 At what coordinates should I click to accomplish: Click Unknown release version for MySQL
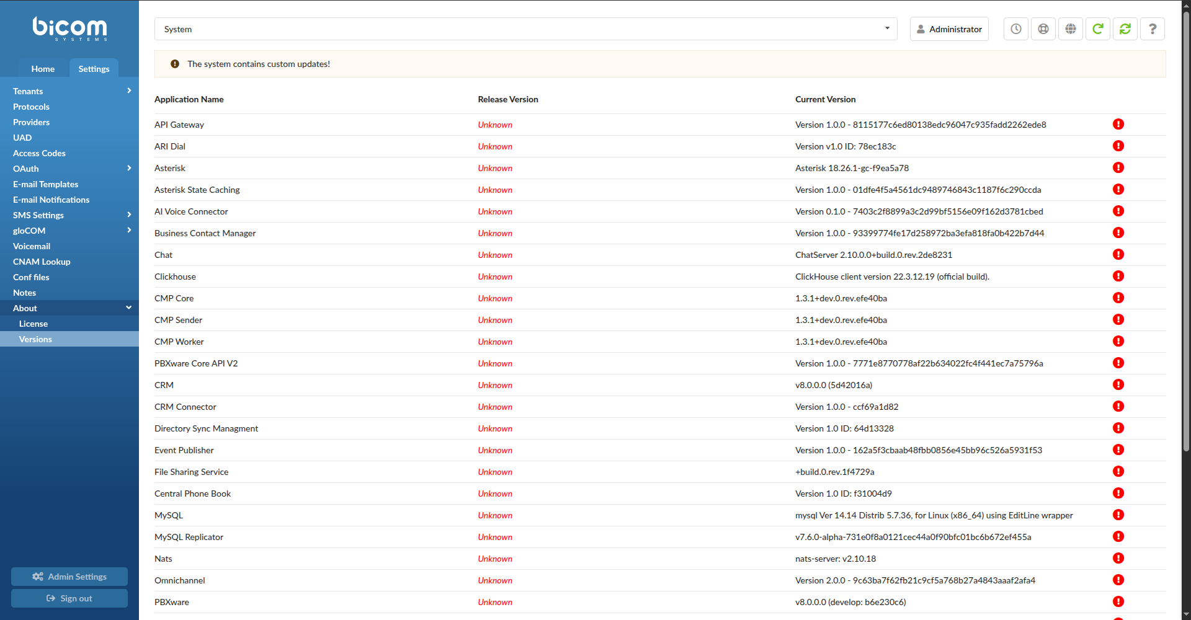[495, 515]
